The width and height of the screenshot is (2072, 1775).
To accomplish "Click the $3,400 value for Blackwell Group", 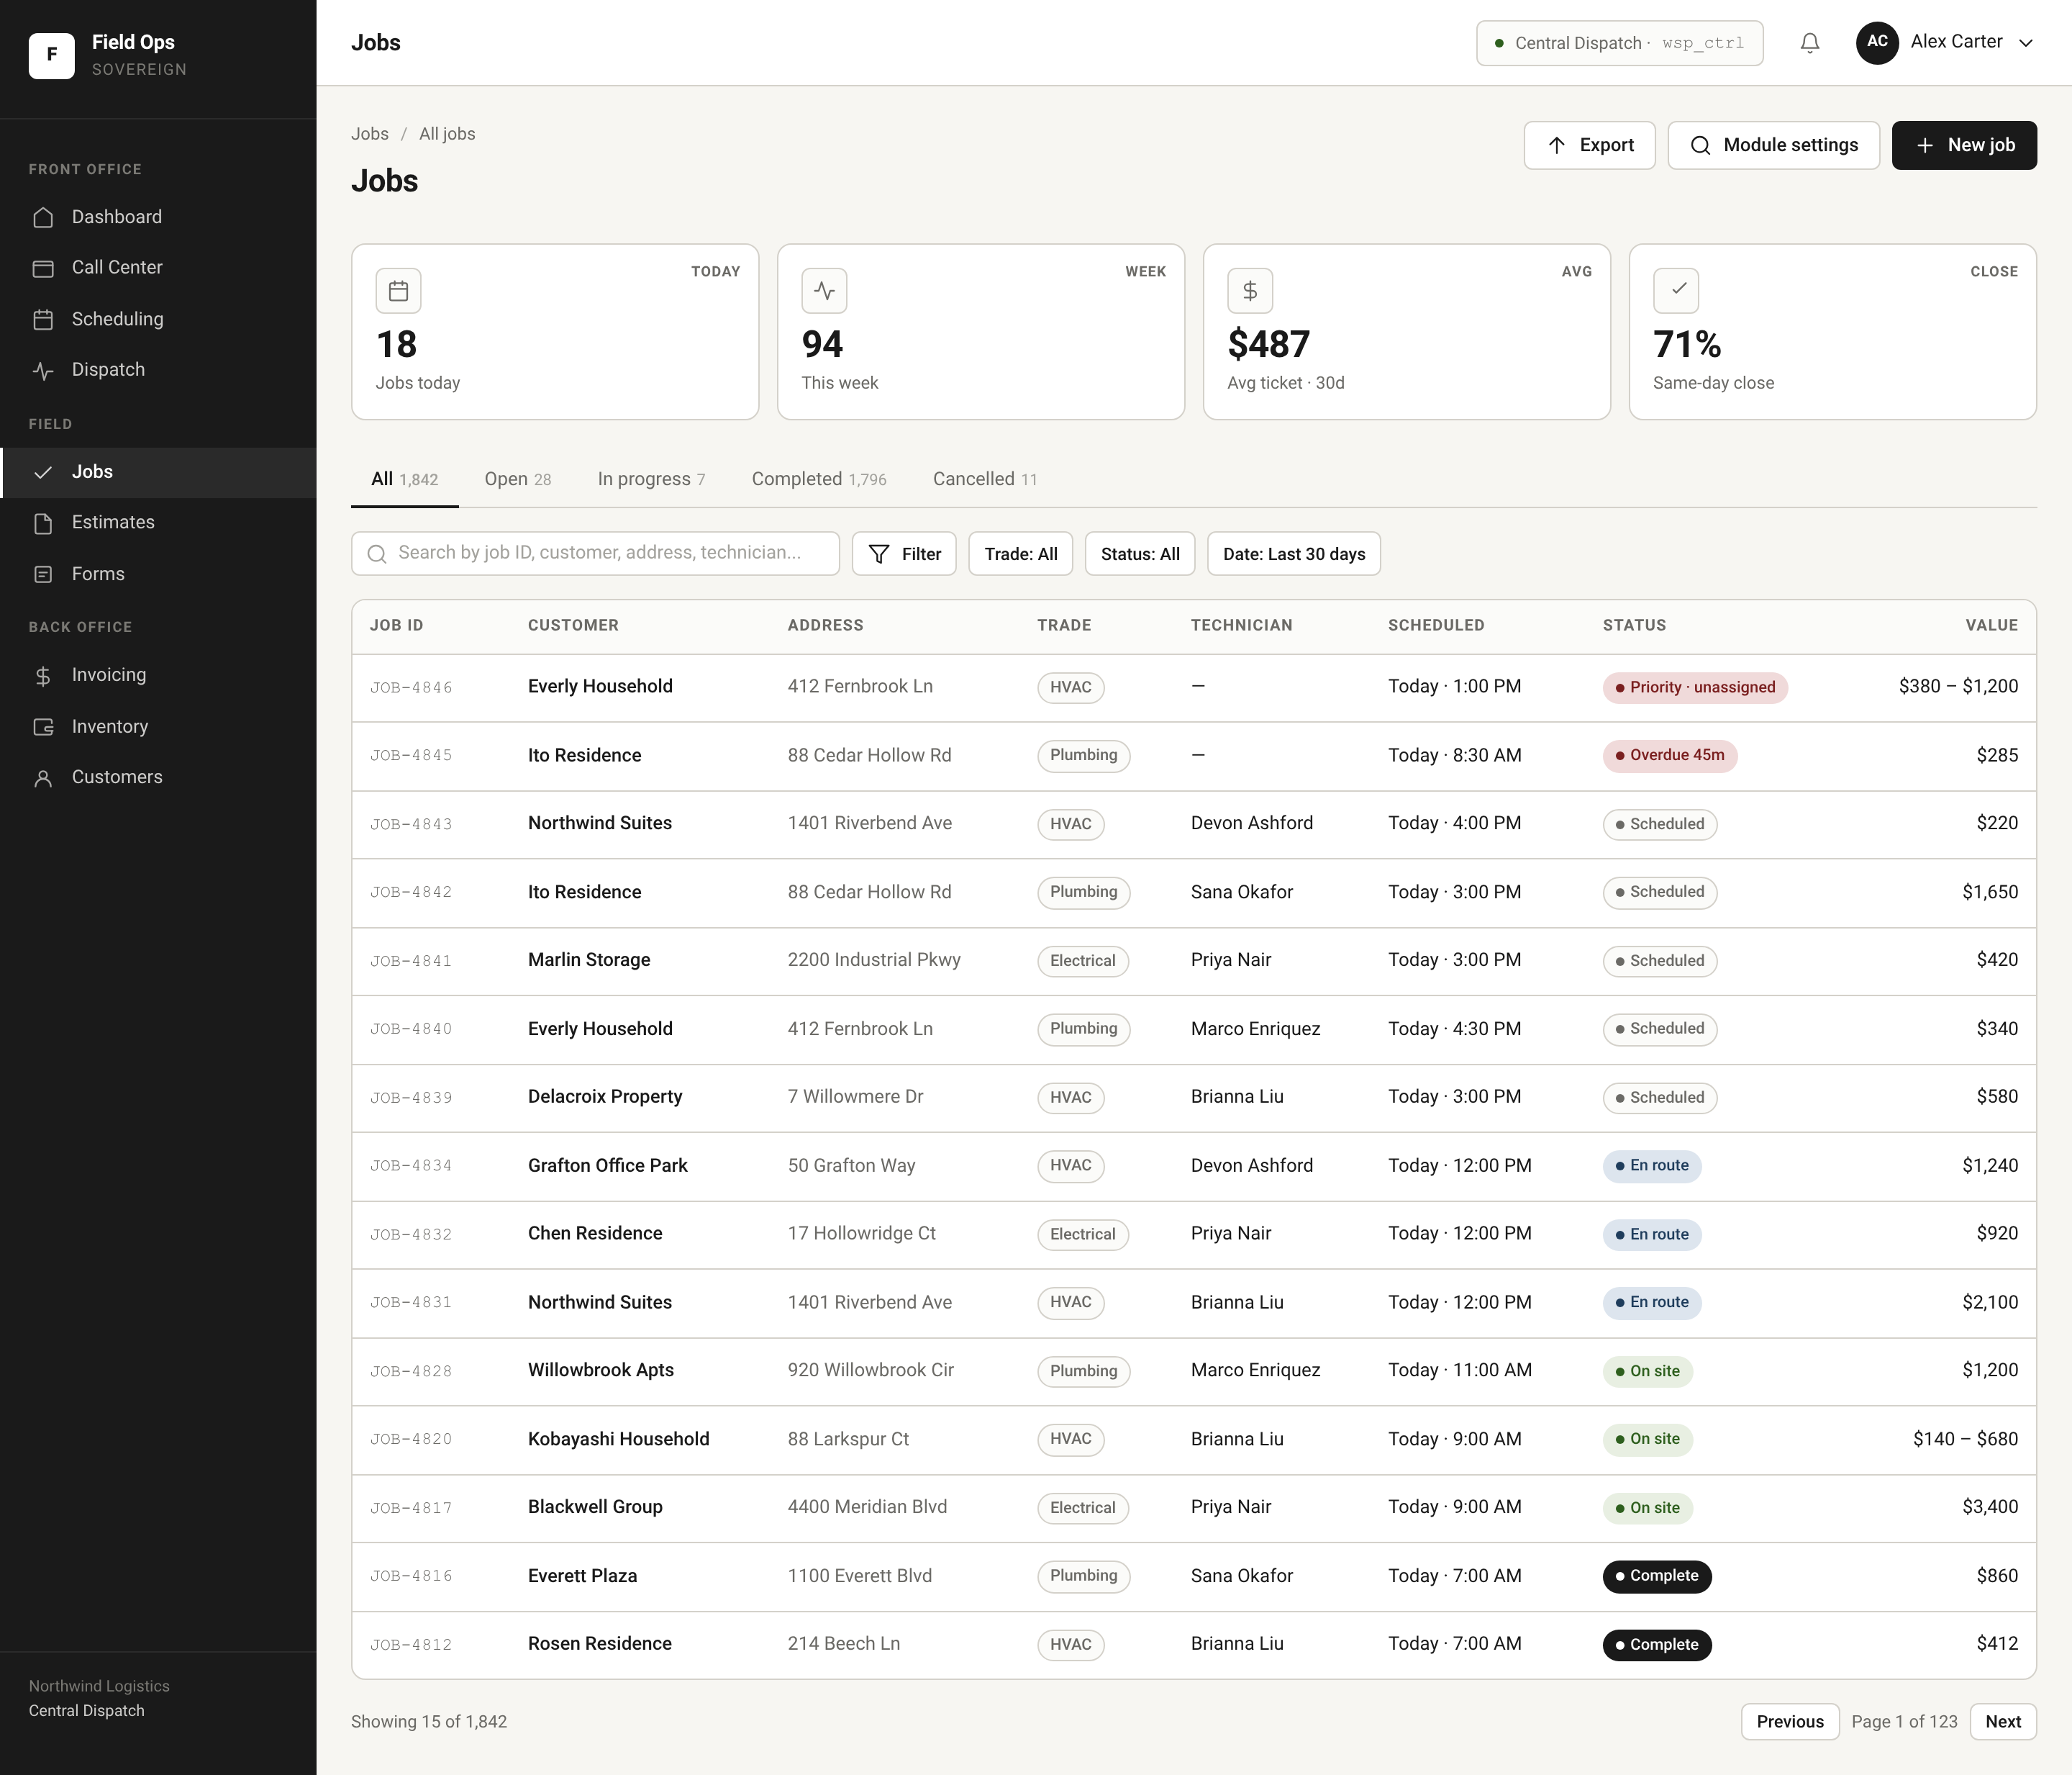I will tap(1989, 1507).
